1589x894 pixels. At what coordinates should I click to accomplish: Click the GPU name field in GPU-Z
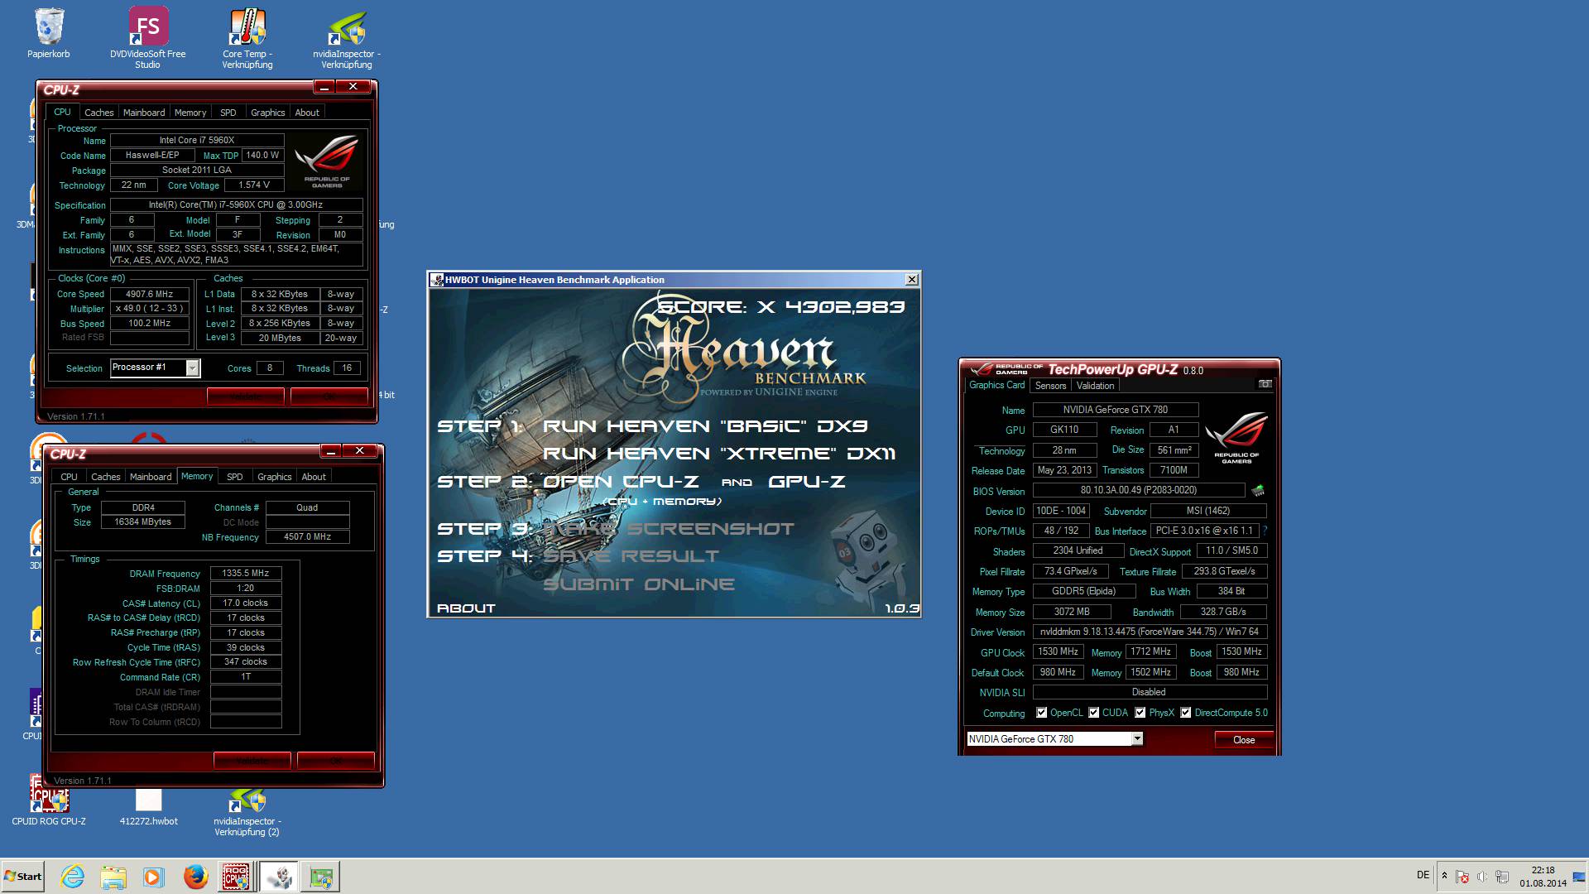1116,410
